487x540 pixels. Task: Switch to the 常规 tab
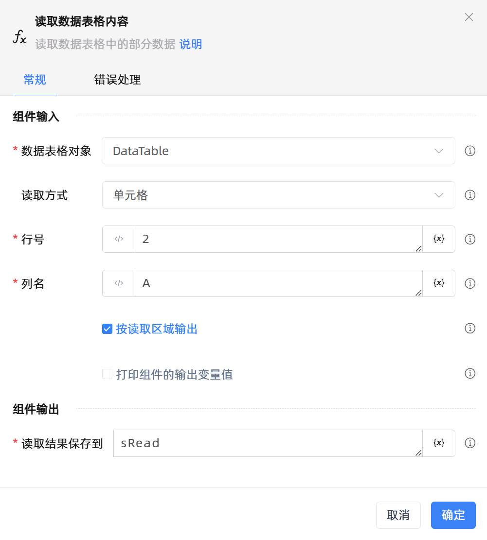pos(35,80)
